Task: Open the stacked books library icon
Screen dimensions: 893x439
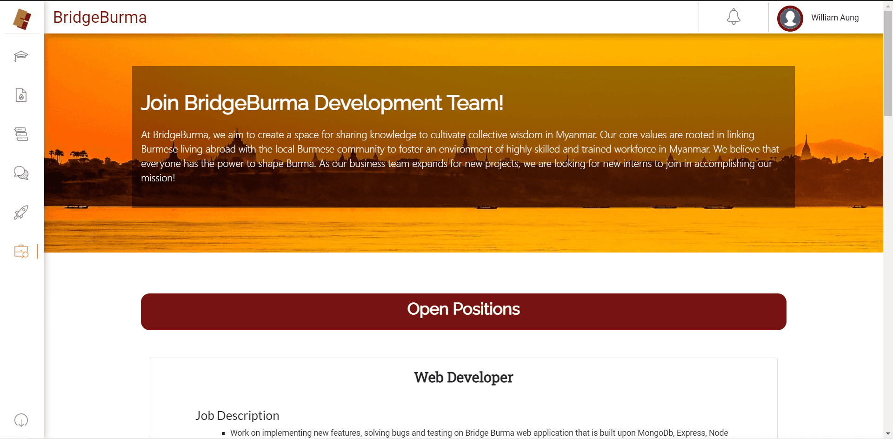Action: pos(21,134)
